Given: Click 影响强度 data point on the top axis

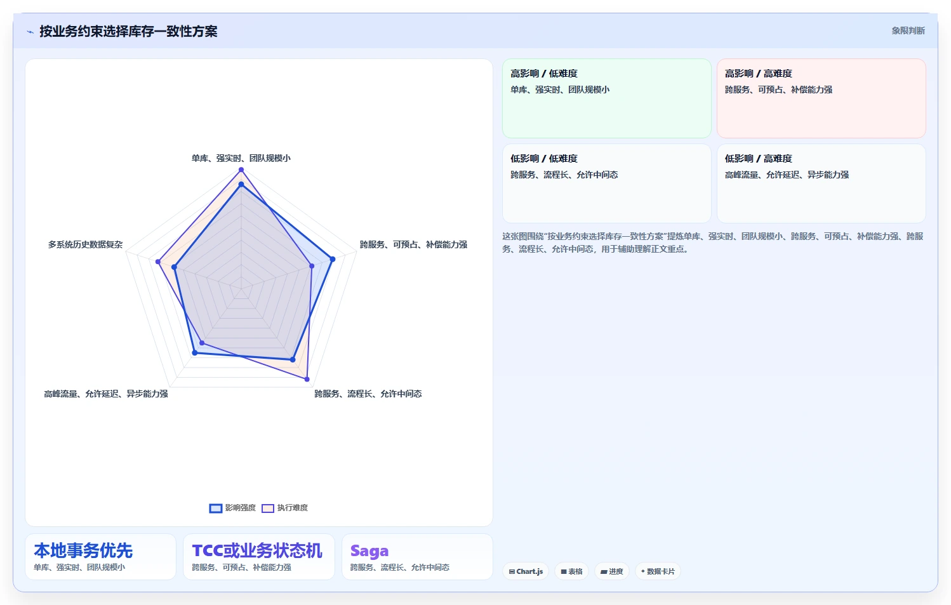Looking at the screenshot, I should (241, 185).
